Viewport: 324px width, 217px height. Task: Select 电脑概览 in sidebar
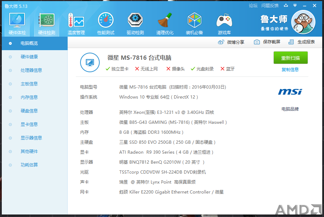pyautogui.click(x=35, y=43)
